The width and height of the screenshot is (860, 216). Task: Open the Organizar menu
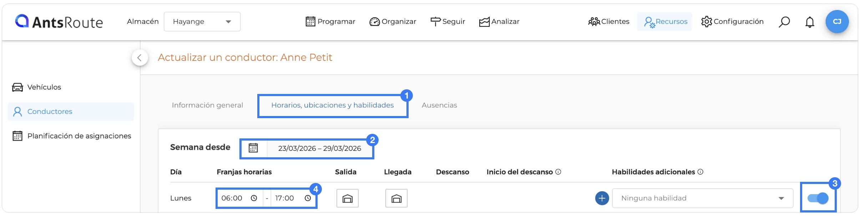tap(393, 22)
